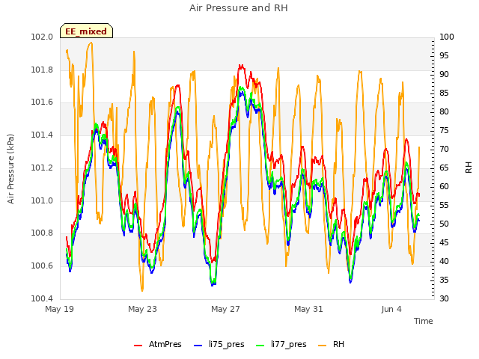Image resolution: width=479 pixels, height=359 pixels.
Task: Click the 95 RH axis label
Action: 444,55
